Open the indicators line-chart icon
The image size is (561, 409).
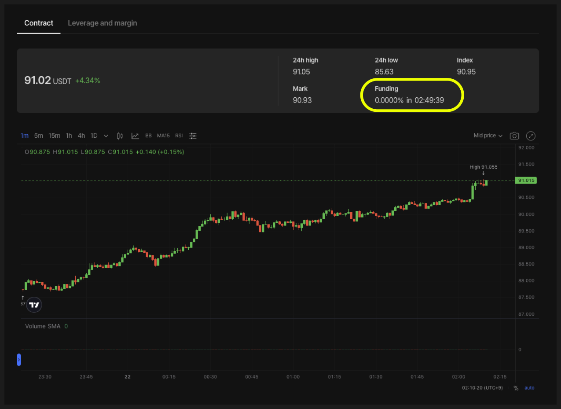[x=135, y=136]
